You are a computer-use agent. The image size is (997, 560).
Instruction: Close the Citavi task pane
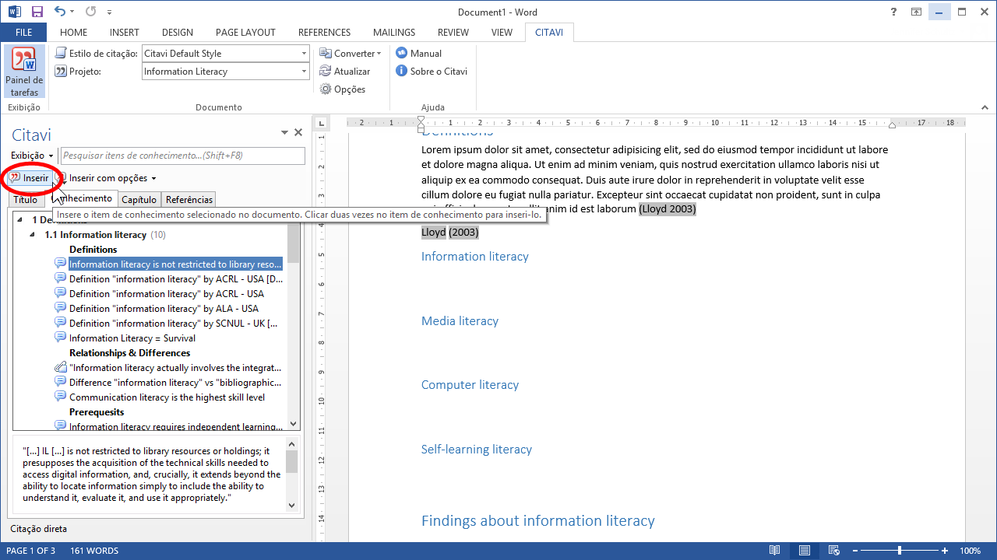(x=298, y=133)
